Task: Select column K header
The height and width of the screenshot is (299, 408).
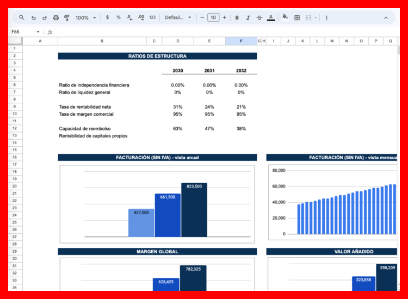Action: click(302, 41)
